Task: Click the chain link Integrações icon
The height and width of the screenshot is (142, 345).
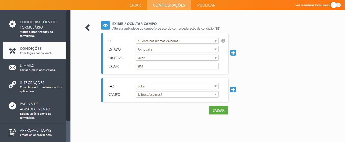Action: click(x=12, y=85)
